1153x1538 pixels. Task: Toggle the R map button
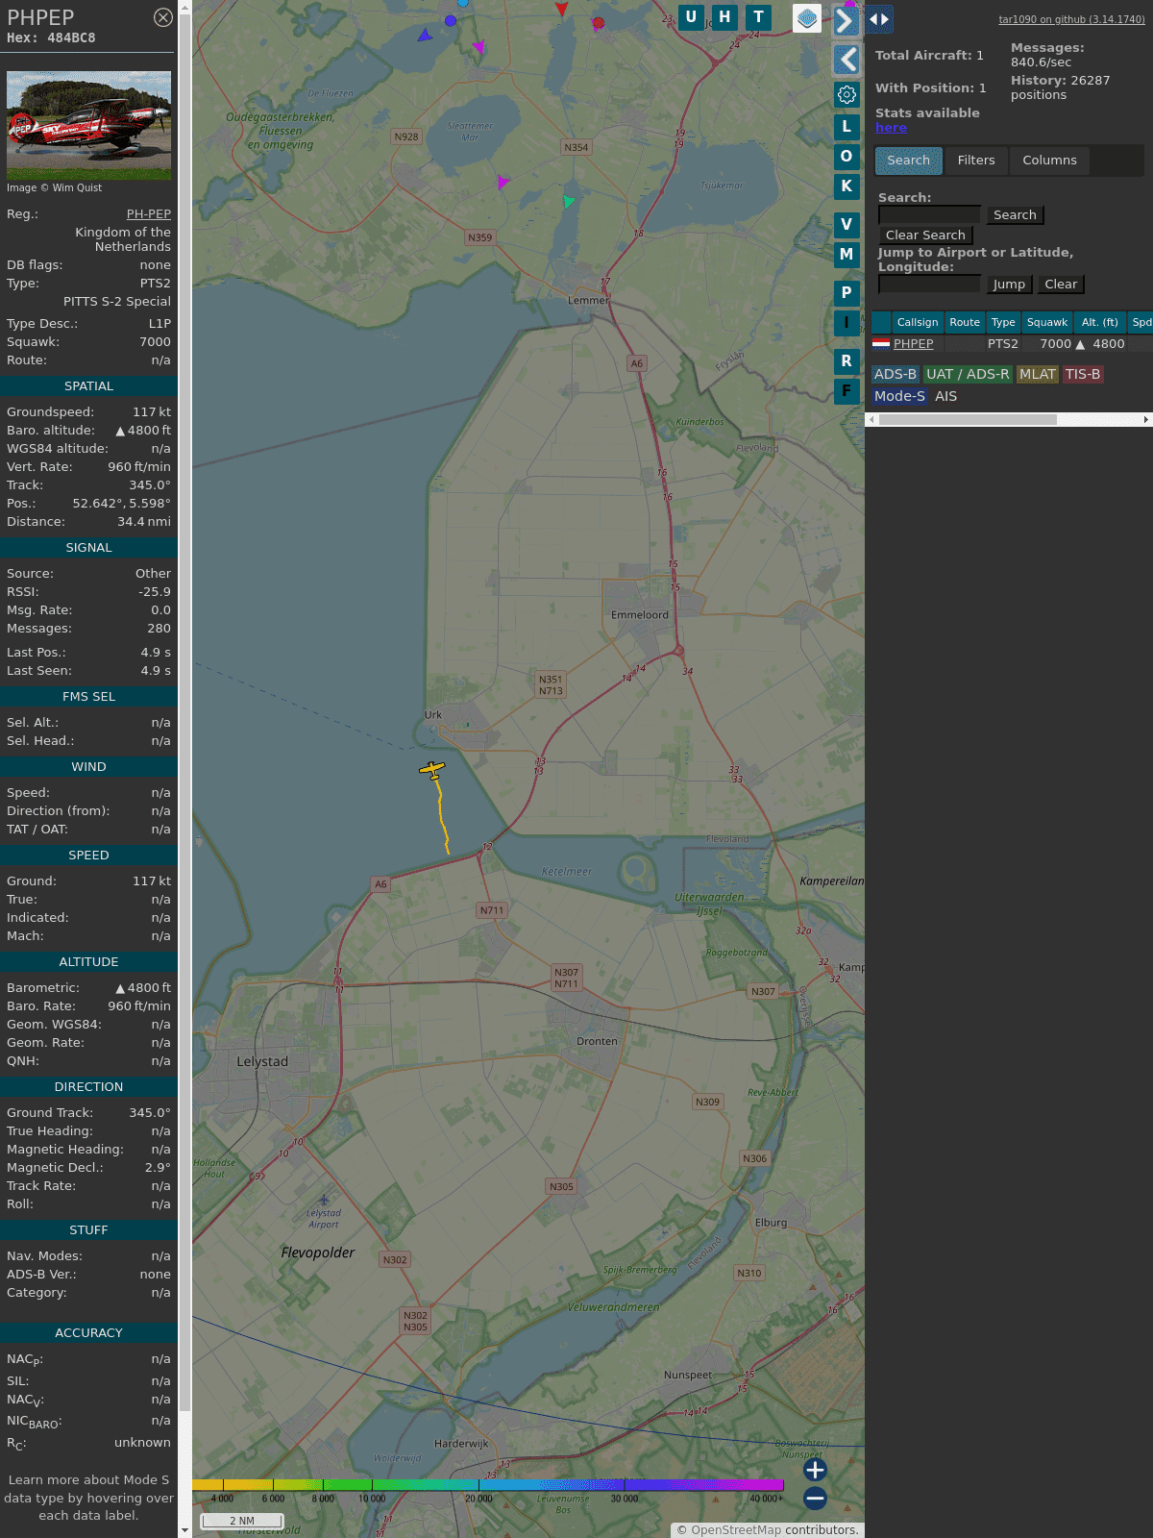pyautogui.click(x=846, y=361)
